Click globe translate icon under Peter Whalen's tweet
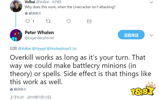Viewport: 159px width, 100px height. tap(11, 89)
